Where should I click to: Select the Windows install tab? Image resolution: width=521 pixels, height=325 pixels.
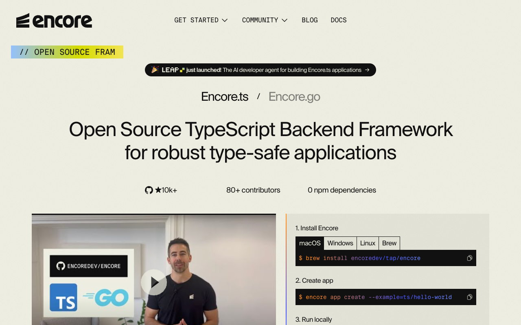[x=340, y=243]
